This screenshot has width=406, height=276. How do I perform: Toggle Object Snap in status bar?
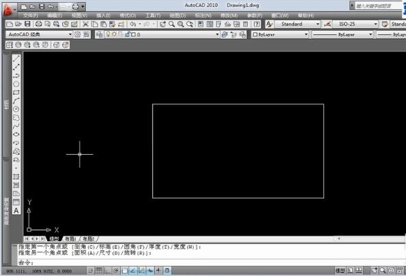point(125,271)
